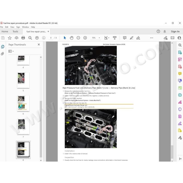Open Create PDF tool
The height and width of the screenshot is (183, 183).
click(x=180, y=66)
